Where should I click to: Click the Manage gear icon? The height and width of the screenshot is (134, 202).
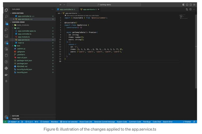(6, 117)
